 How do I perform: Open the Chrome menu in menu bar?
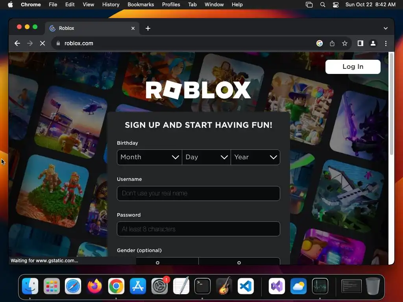[x=31, y=5]
